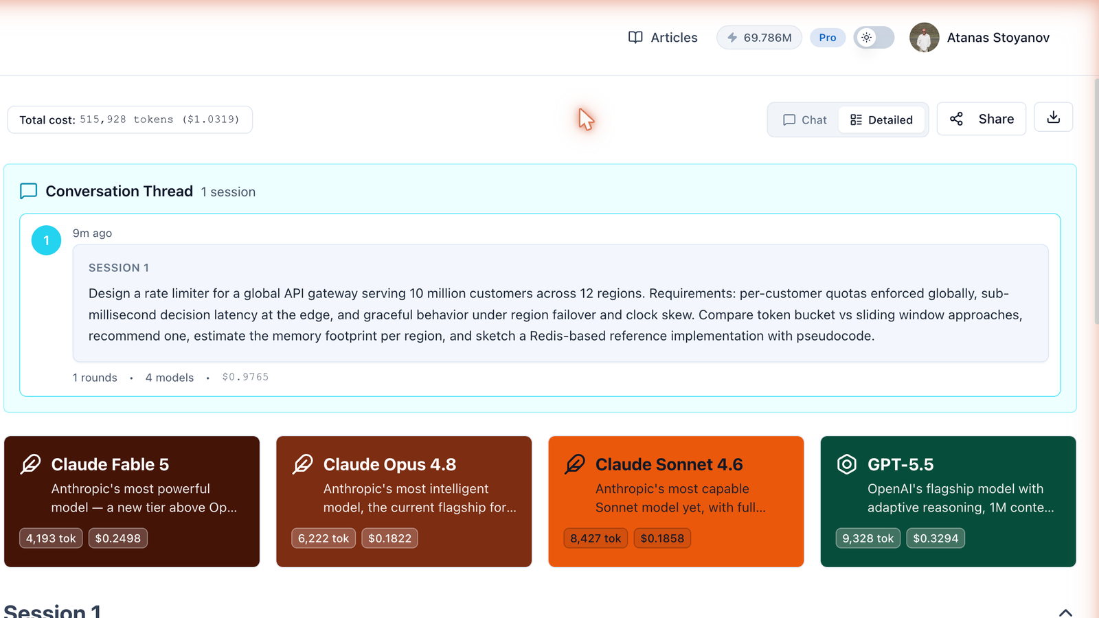Click the Session 1 section heading
This screenshot has height=618, width=1099.
click(x=52, y=610)
